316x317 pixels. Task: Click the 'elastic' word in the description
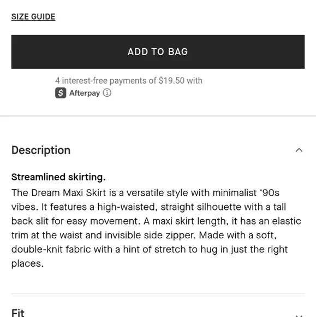click(287, 221)
